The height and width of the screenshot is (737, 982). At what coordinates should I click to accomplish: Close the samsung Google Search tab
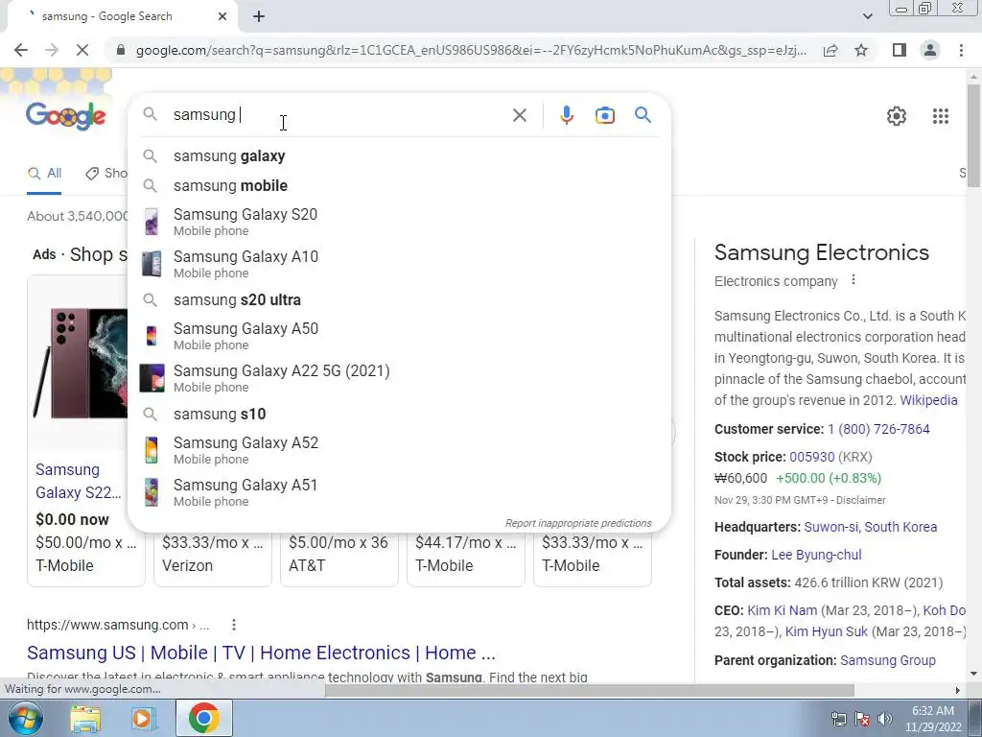pos(222,17)
